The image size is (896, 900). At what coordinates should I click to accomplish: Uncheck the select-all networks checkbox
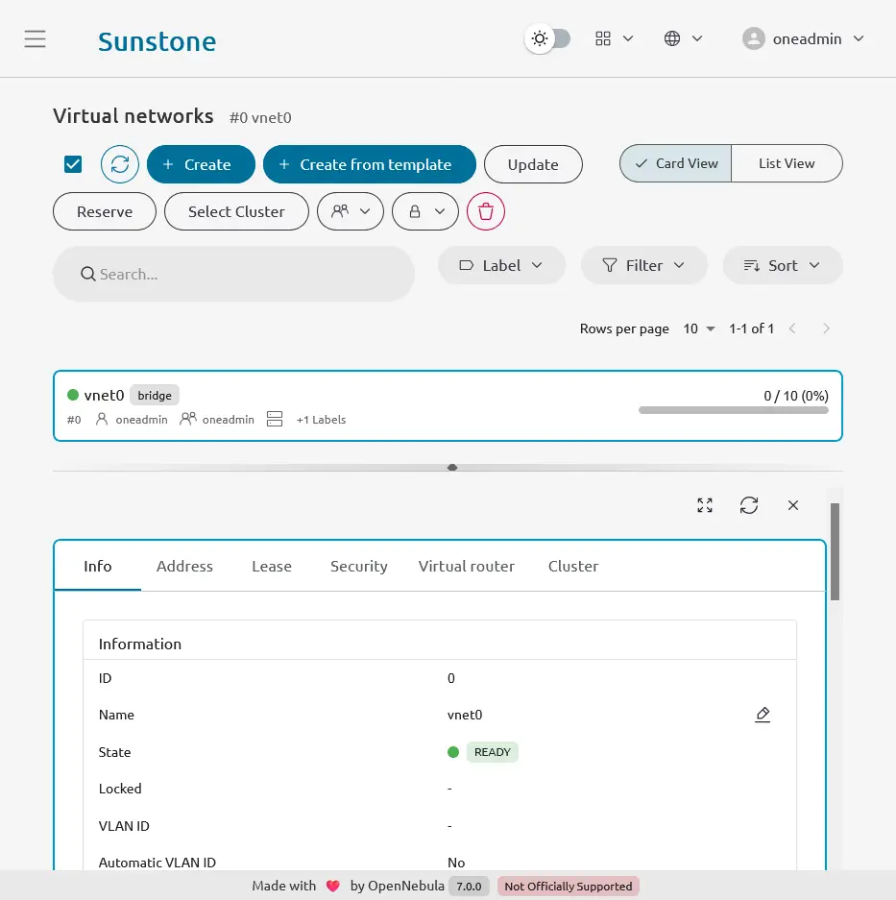pos(72,163)
